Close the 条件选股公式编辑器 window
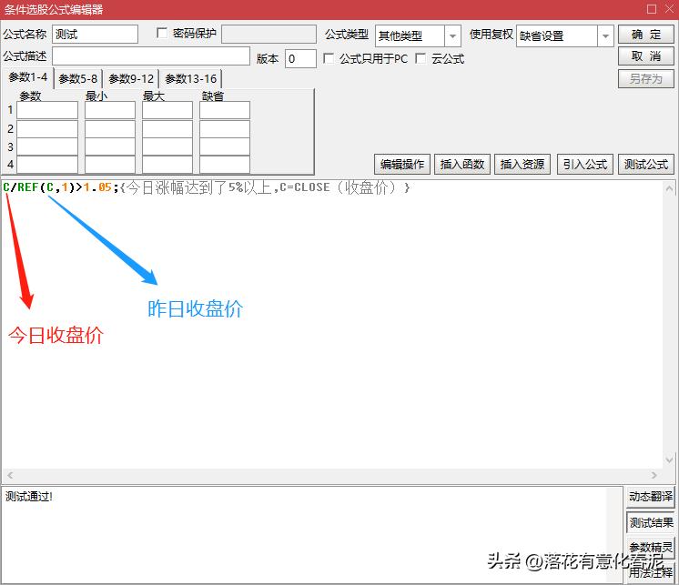The image size is (679, 585). pos(670,9)
